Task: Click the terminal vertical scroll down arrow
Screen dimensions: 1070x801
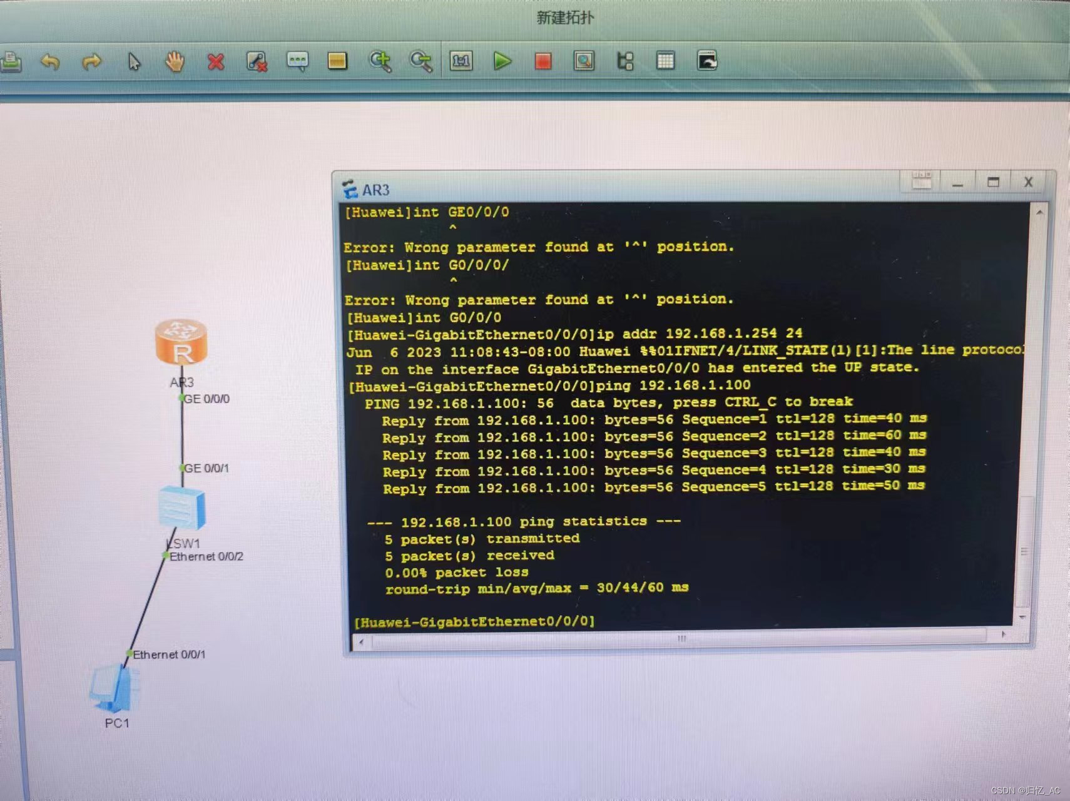Action: coord(1022,617)
